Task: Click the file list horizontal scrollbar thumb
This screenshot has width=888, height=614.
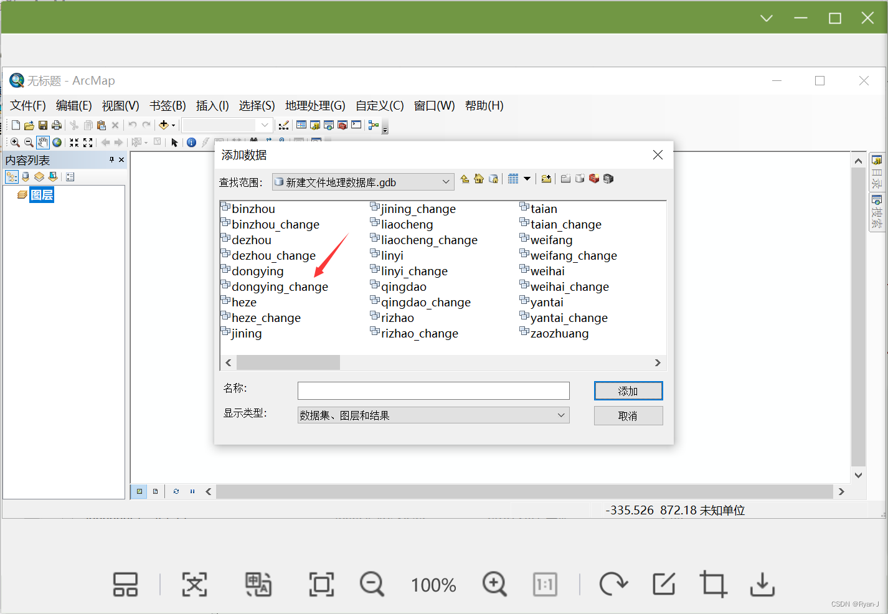Action: pos(288,362)
